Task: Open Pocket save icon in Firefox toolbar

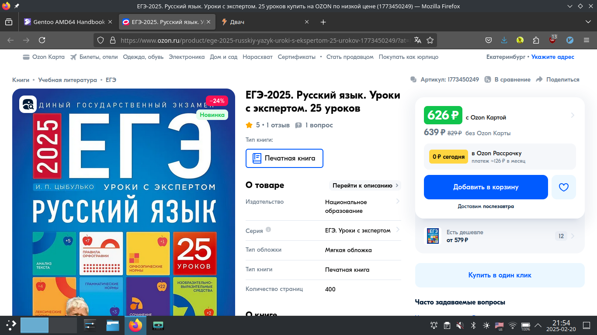Action: (489, 40)
